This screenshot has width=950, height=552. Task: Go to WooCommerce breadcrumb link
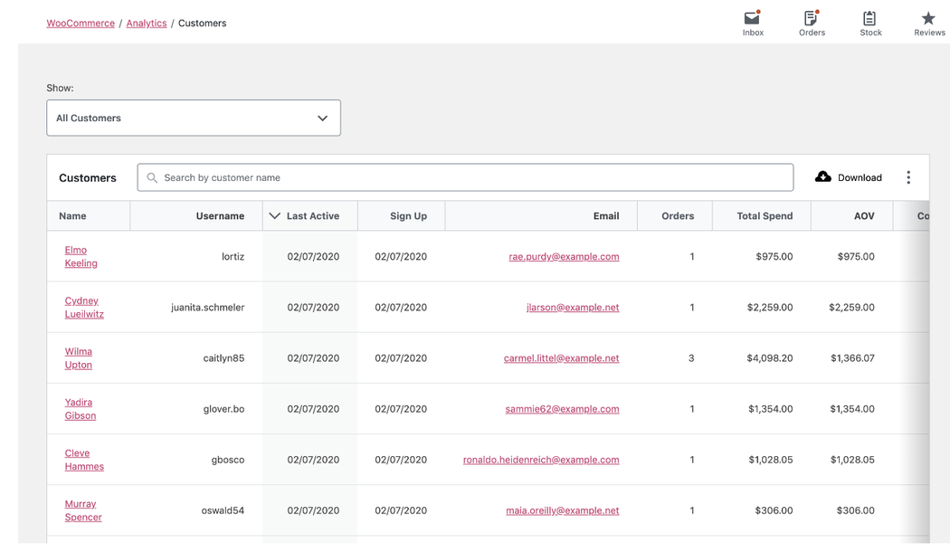point(81,24)
